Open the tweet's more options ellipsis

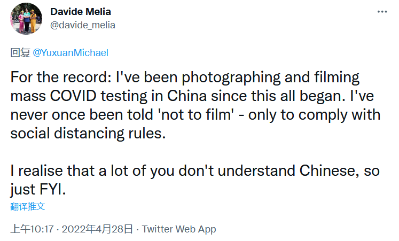[382, 11]
